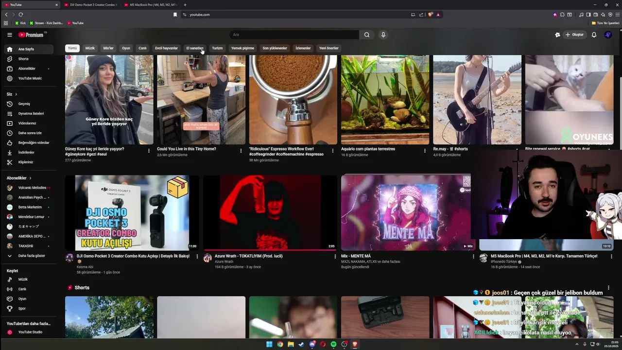Open İndirilenler in the sidebar
Image resolution: width=622 pixels, height=350 pixels.
coord(29,152)
